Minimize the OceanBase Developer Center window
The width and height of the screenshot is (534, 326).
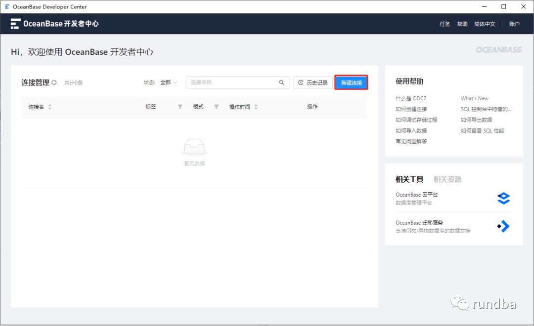[x=484, y=6]
